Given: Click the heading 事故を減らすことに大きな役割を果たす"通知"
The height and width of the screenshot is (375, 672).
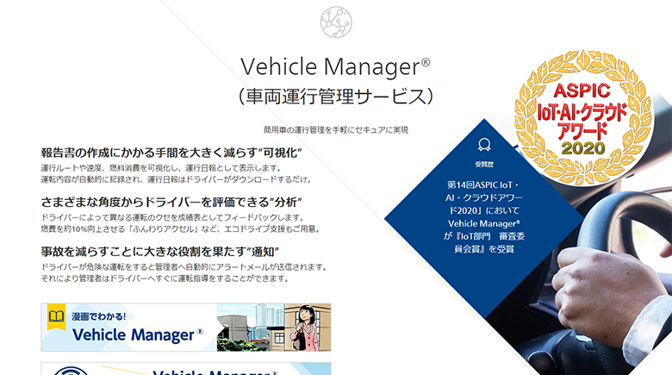Looking at the screenshot, I should tap(160, 252).
